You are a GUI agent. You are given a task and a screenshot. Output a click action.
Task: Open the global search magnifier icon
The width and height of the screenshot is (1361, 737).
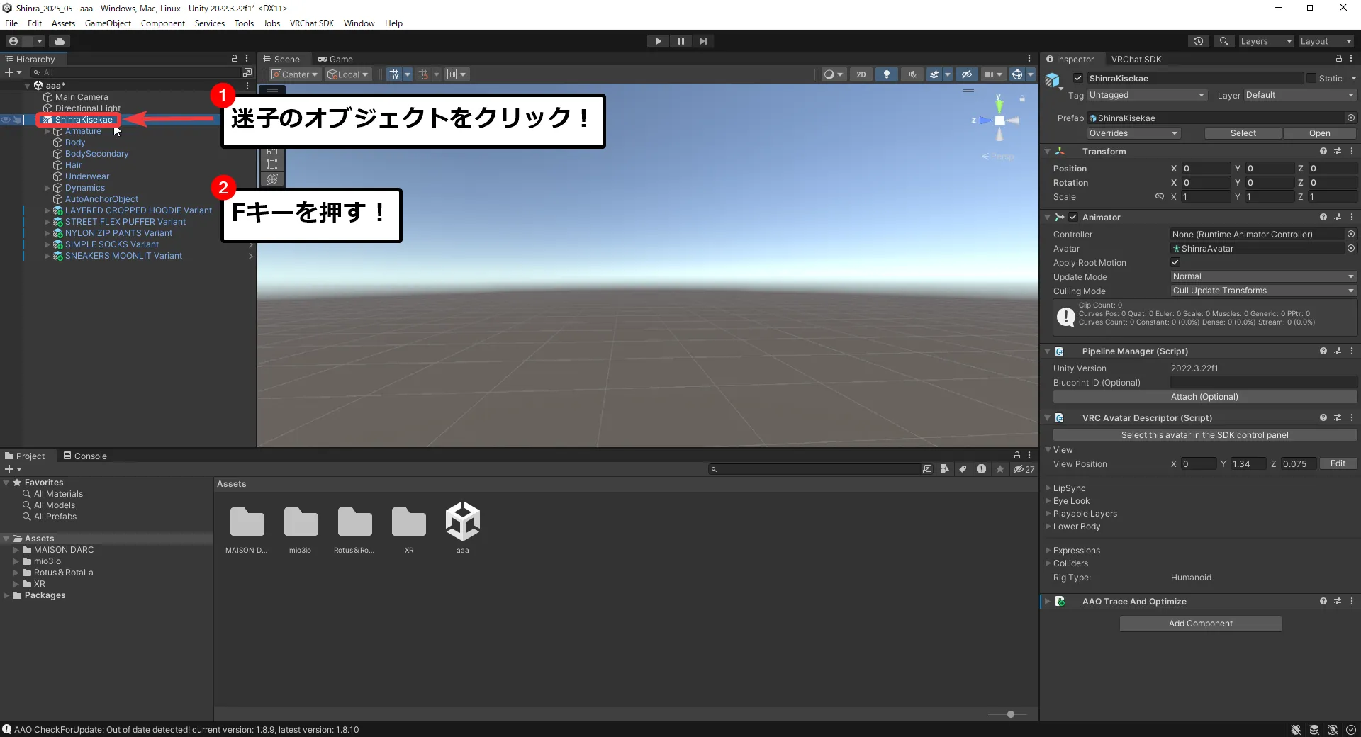1223,41
